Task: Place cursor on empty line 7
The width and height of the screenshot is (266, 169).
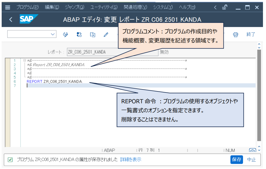Action: tap(141, 86)
